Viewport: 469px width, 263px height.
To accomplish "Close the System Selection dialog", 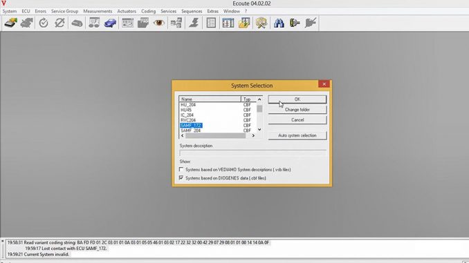I will click(324, 84).
